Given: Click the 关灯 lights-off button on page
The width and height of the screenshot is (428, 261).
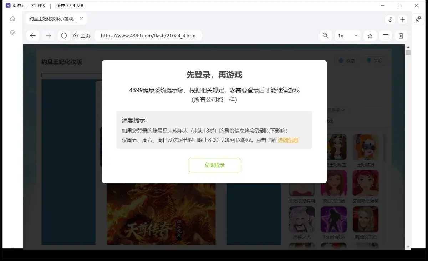Looking at the screenshot, I should 374,61.
